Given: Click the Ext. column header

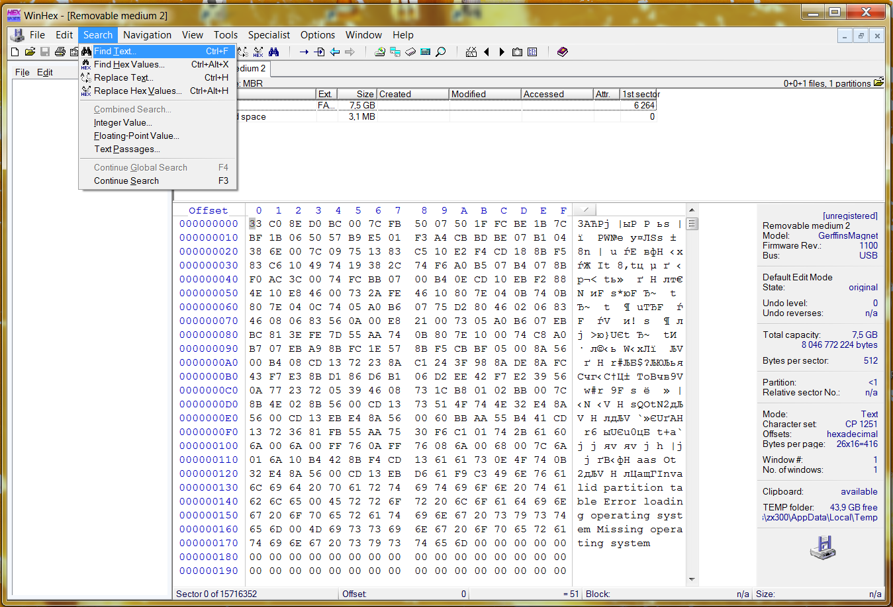Looking at the screenshot, I should [x=327, y=94].
